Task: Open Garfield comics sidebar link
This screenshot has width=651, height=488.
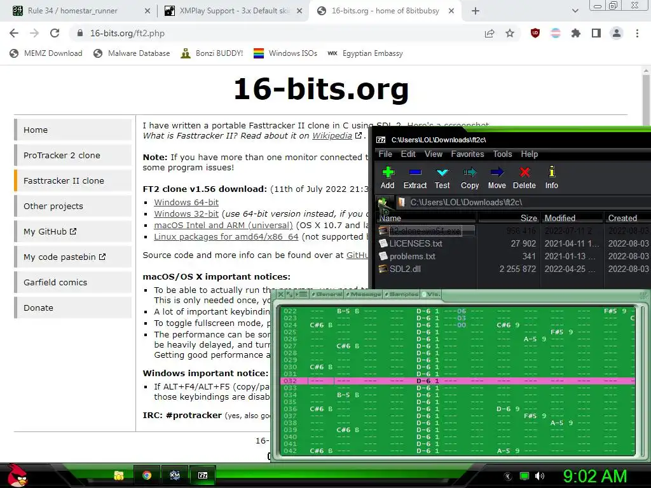Action: (x=73, y=282)
